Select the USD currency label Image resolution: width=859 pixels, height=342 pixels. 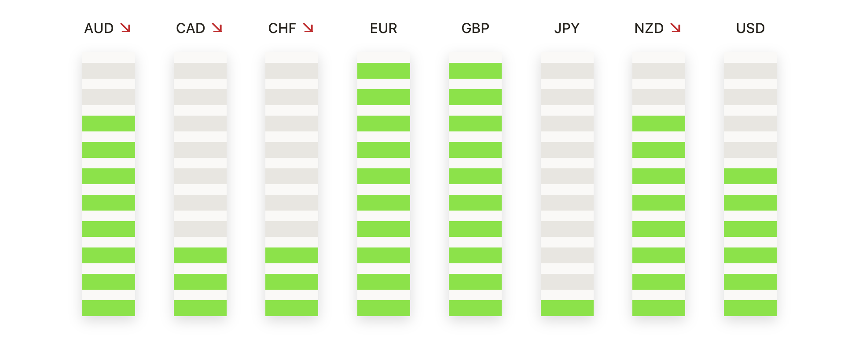tap(750, 28)
